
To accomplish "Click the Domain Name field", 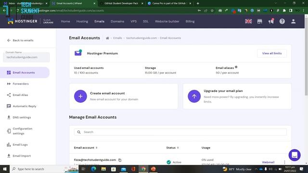I will (x=26, y=57).
